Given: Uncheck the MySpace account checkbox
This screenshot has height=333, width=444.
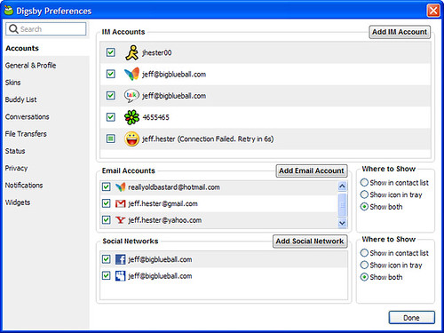Looking at the screenshot, I should pos(106,275).
